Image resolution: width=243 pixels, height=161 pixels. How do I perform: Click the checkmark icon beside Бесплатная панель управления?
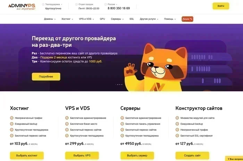point(122,124)
